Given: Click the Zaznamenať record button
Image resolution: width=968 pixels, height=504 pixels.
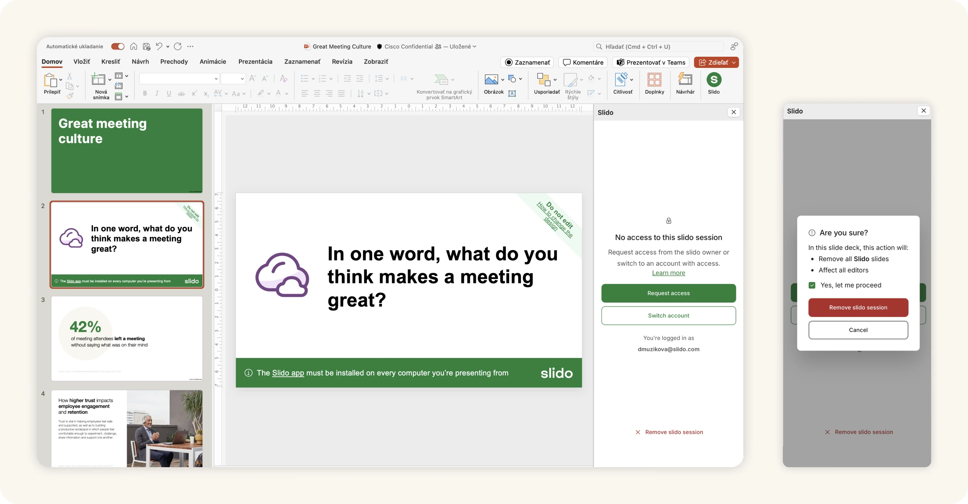Looking at the screenshot, I should coord(527,63).
